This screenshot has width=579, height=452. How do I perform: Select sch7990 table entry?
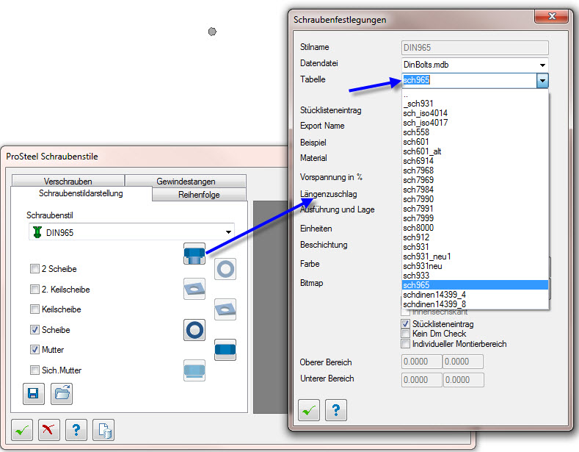(475, 199)
